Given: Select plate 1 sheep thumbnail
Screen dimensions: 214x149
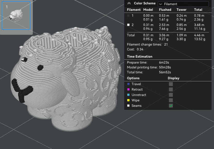Looking at the screenshot, I should (16, 15).
